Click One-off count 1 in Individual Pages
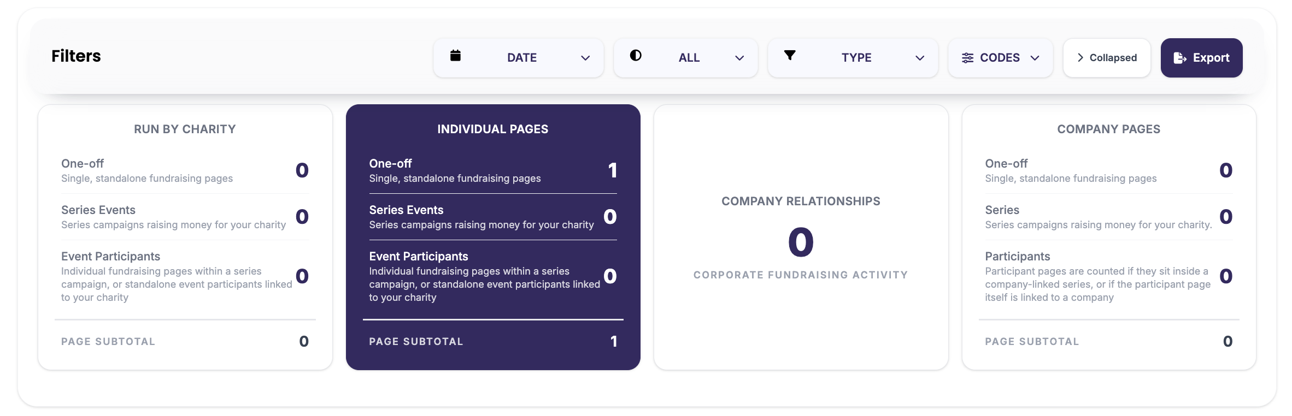1292x416 pixels. (613, 170)
